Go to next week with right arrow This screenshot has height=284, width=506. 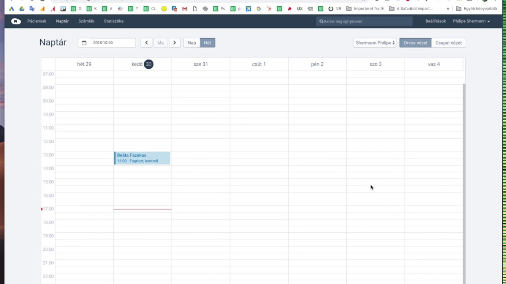click(175, 43)
